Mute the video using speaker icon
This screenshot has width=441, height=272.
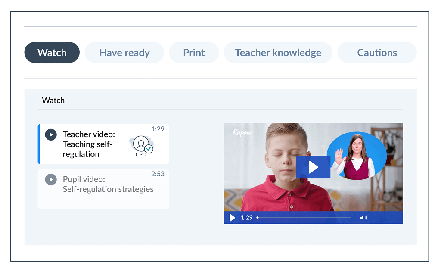click(363, 218)
